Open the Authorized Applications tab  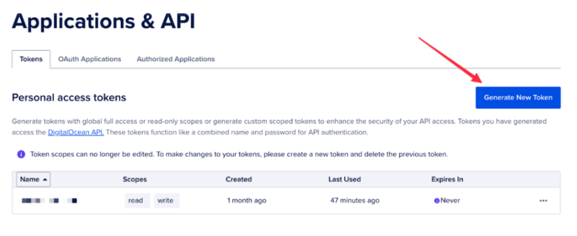coord(176,59)
